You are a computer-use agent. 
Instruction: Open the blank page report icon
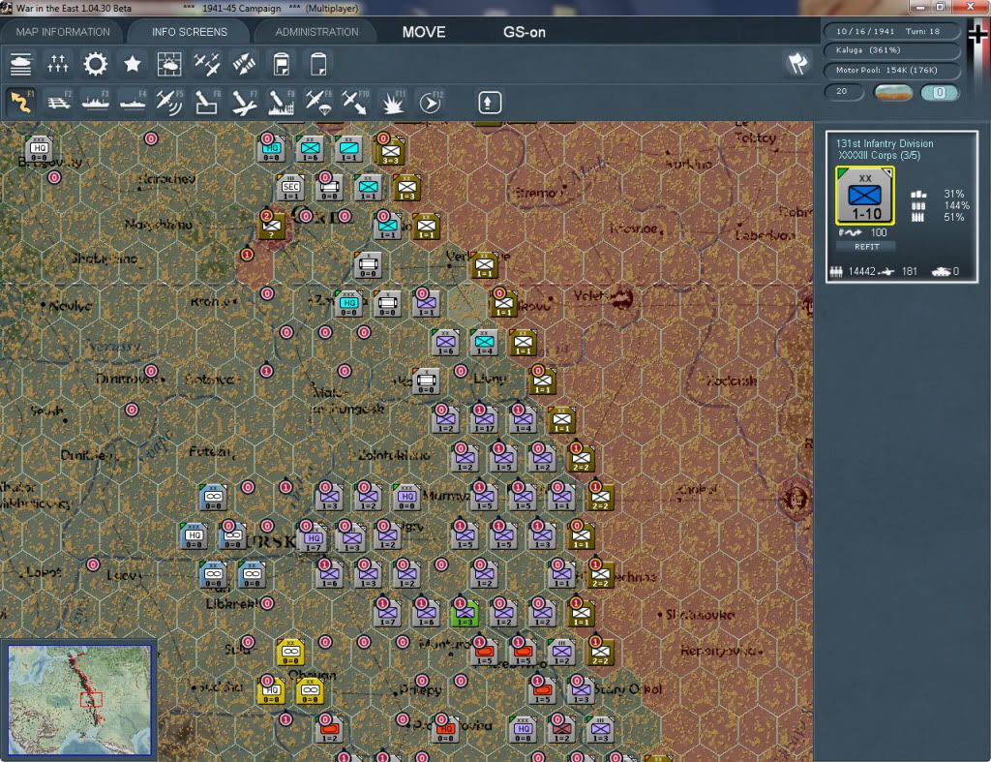(x=318, y=64)
